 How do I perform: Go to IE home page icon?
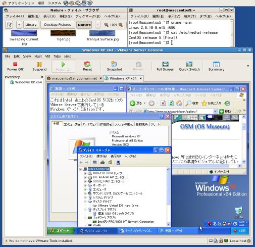coord(179,103)
